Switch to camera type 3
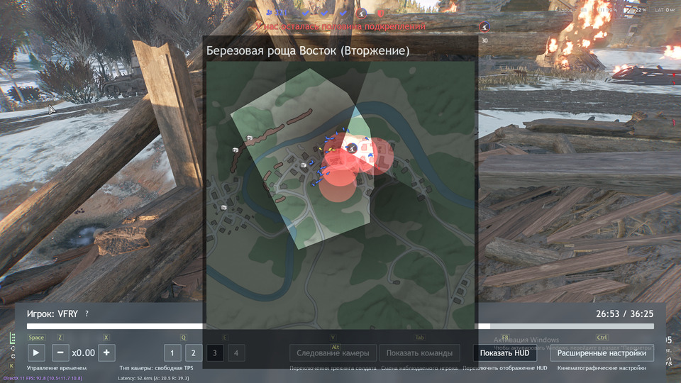Screen dimensions: 681x383 (215, 353)
